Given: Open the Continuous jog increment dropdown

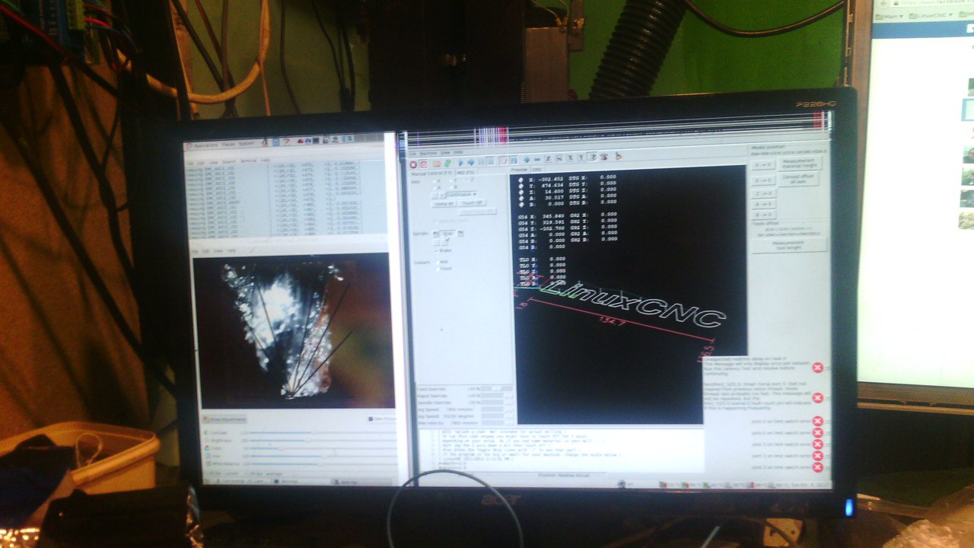Looking at the screenshot, I should point(463,195).
